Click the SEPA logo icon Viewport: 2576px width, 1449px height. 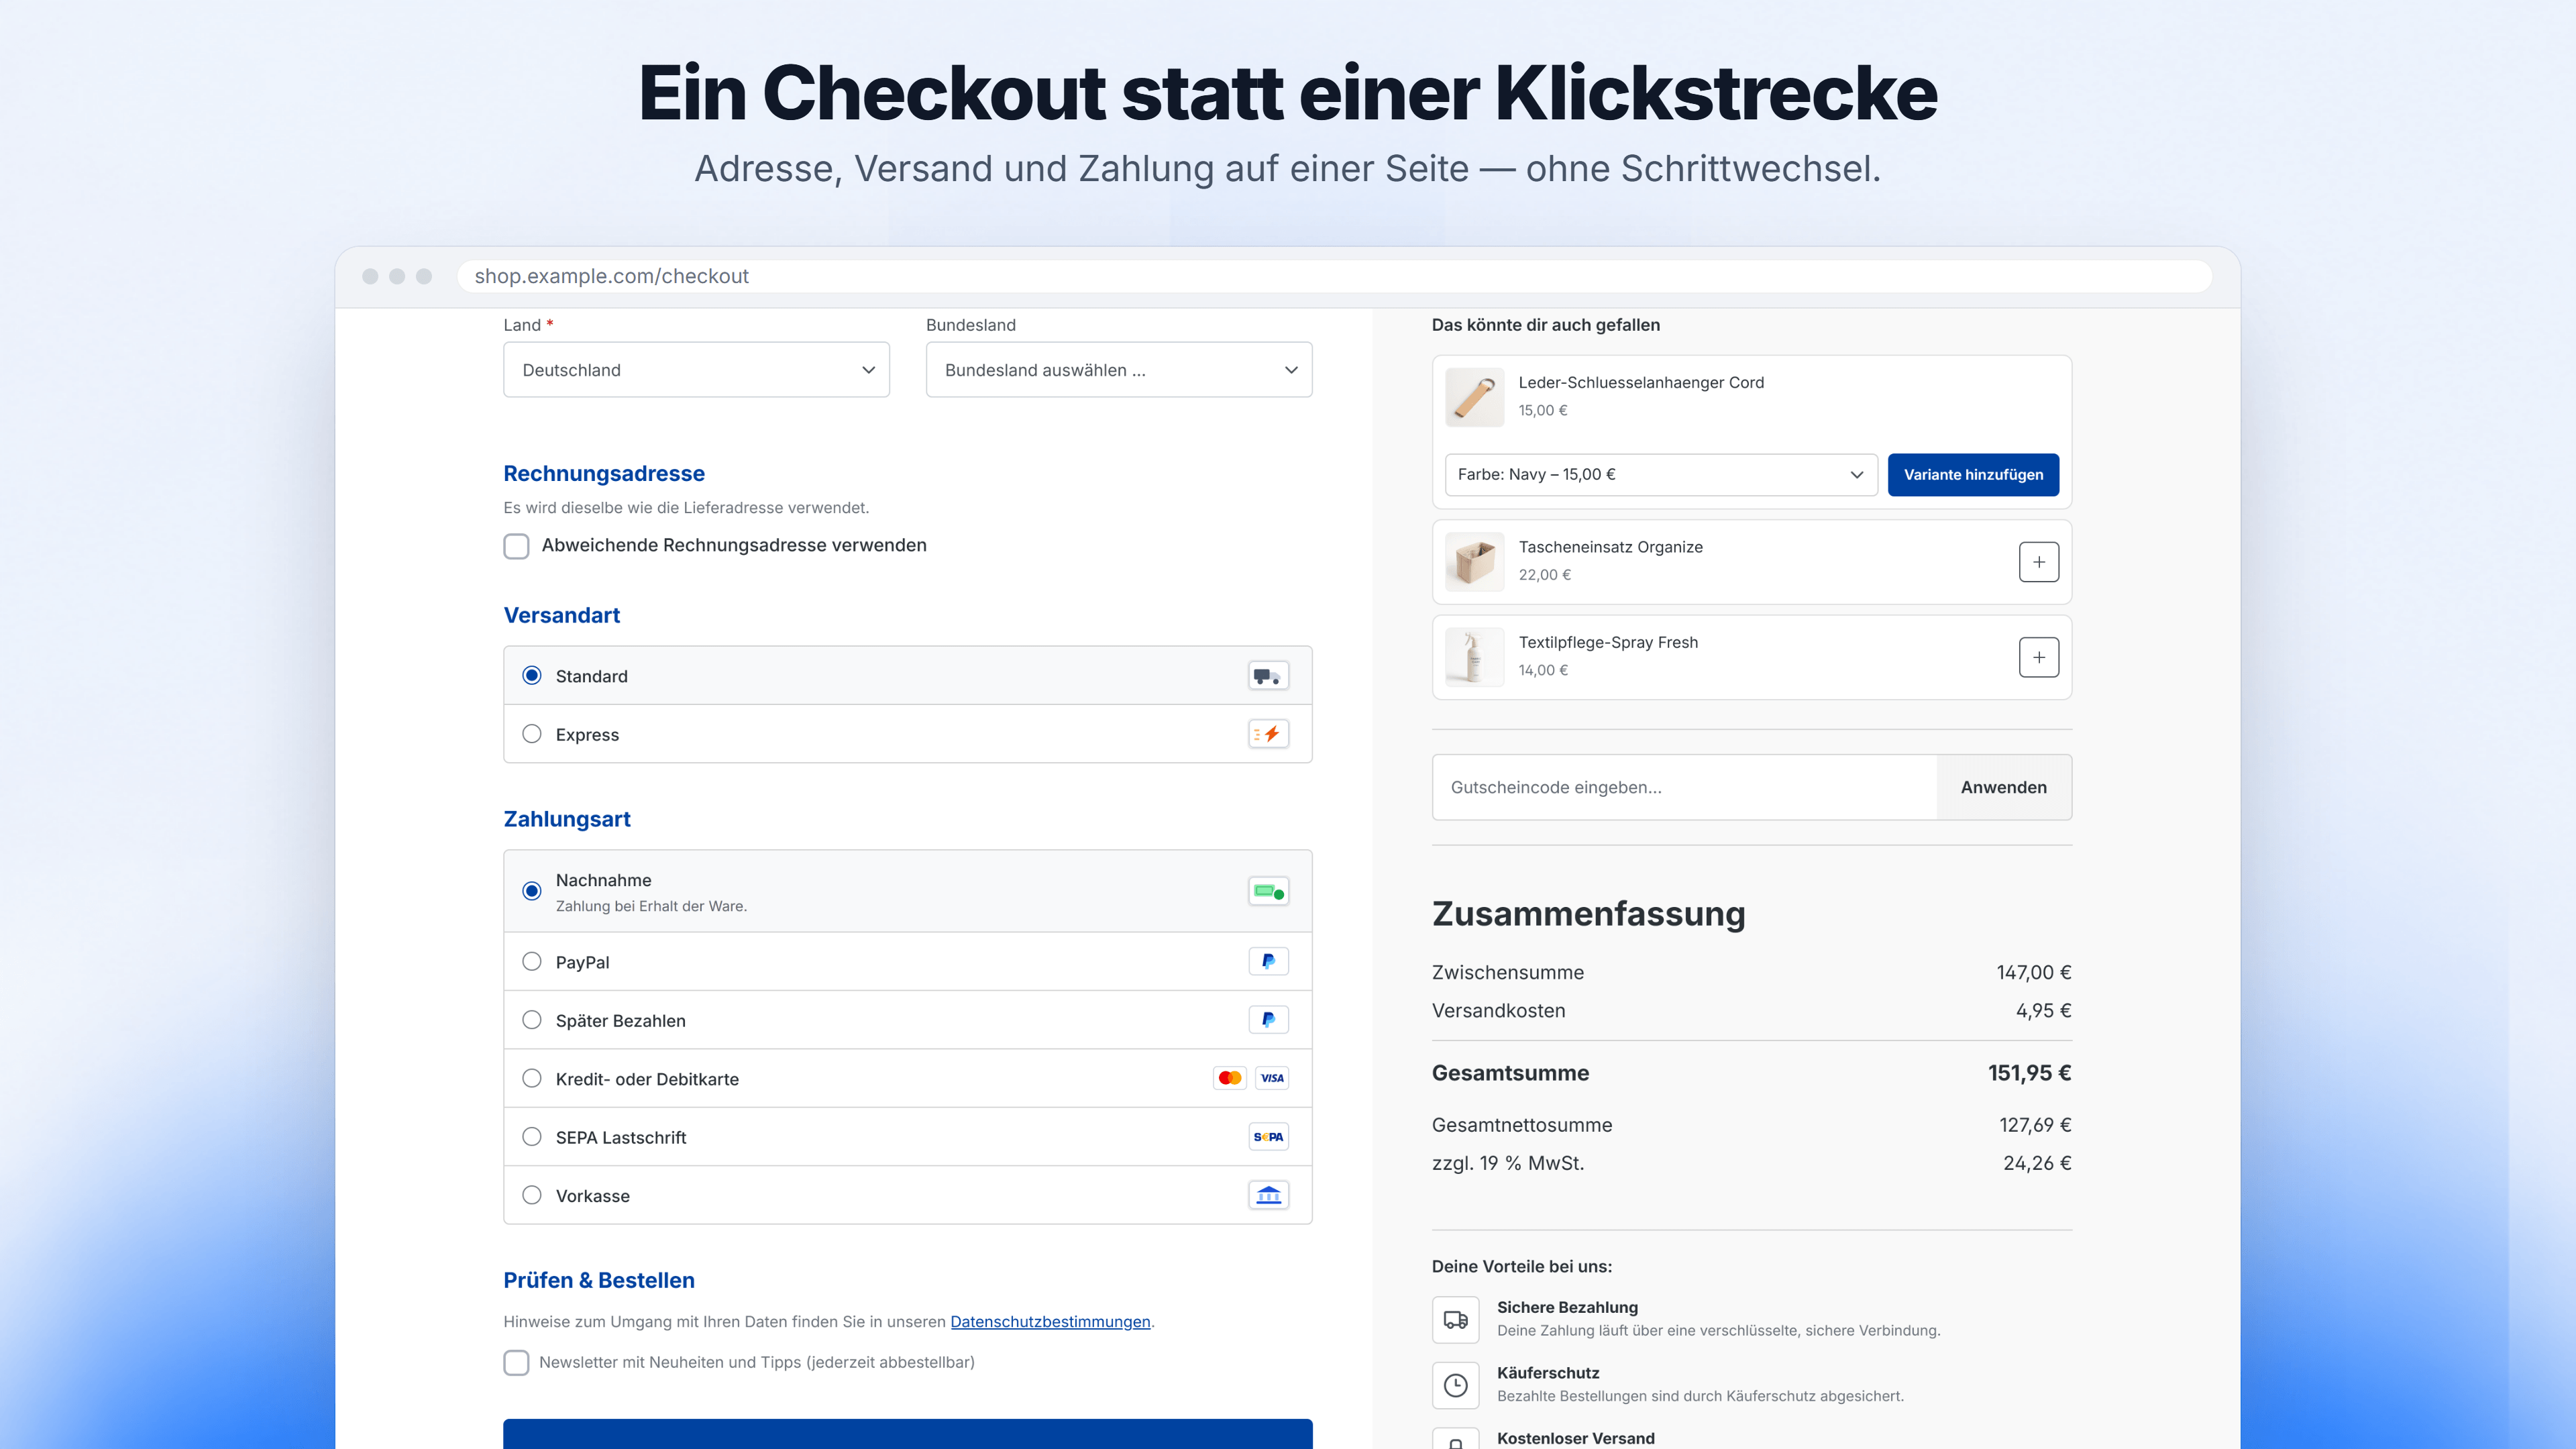tap(1268, 1137)
